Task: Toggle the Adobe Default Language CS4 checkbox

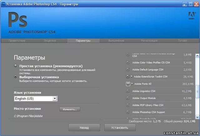Action: pos(128,69)
